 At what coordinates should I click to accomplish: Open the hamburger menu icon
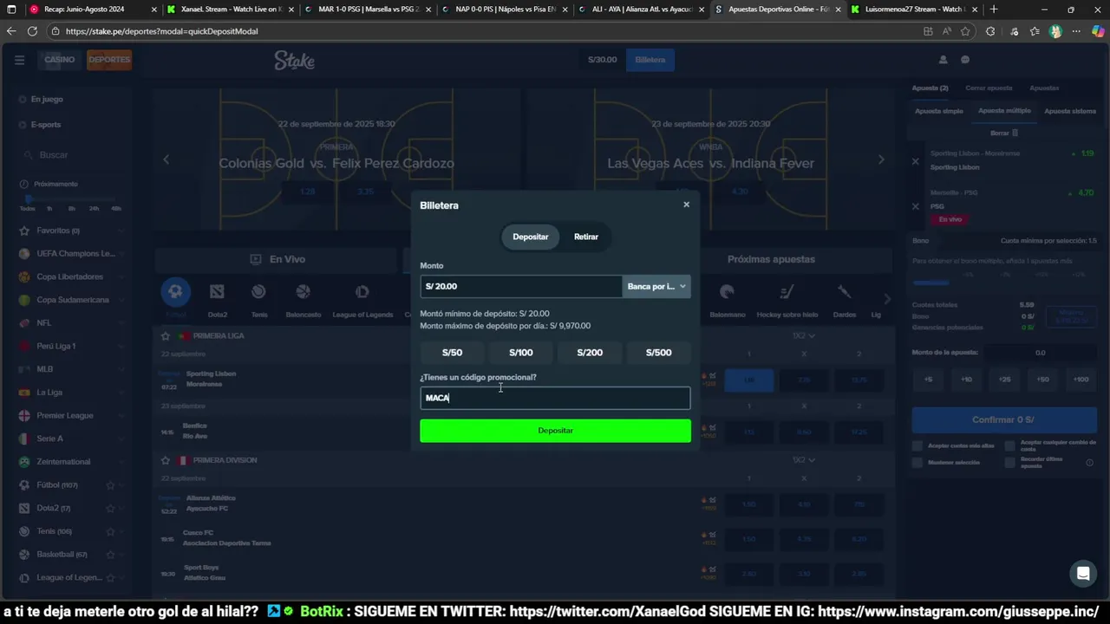tap(19, 60)
